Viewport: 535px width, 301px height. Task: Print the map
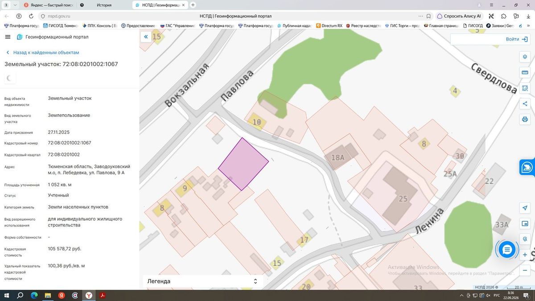pos(525,120)
